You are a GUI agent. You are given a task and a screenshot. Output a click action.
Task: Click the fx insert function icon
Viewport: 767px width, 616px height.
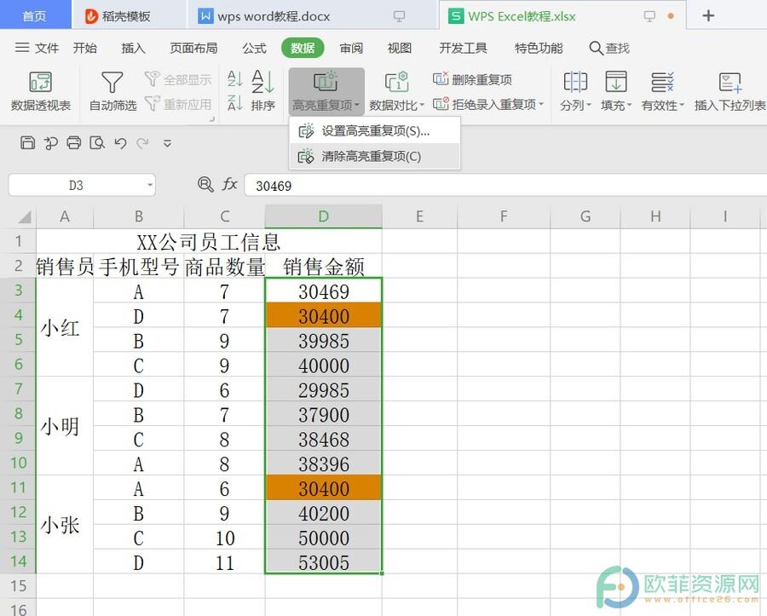tap(229, 184)
